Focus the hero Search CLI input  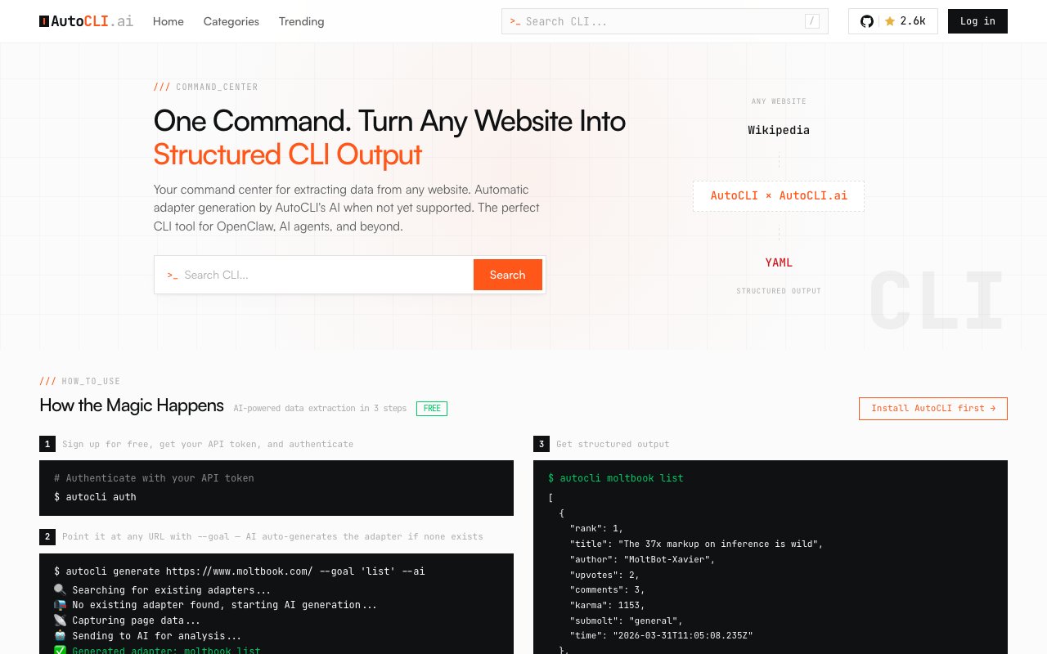pyautogui.click(x=327, y=275)
